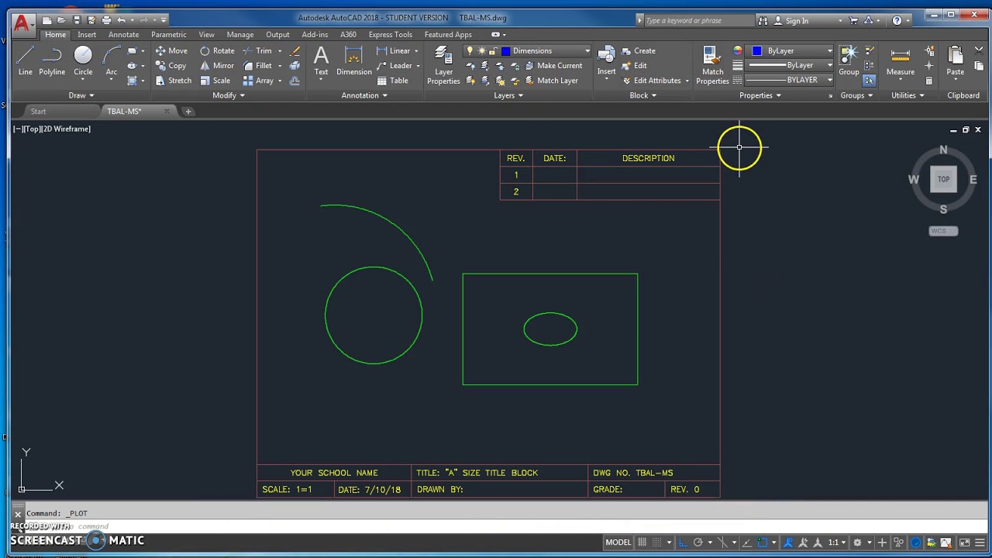Click Match Layer button
Viewport: 992px width, 558px height.
click(550, 81)
